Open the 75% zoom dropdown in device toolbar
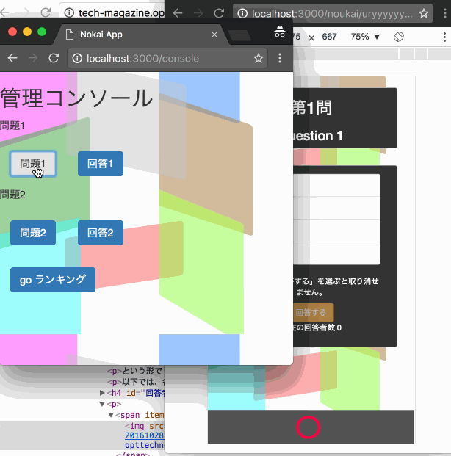This screenshot has width=451, height=456. pyautogui.click(x=365, y=37)
